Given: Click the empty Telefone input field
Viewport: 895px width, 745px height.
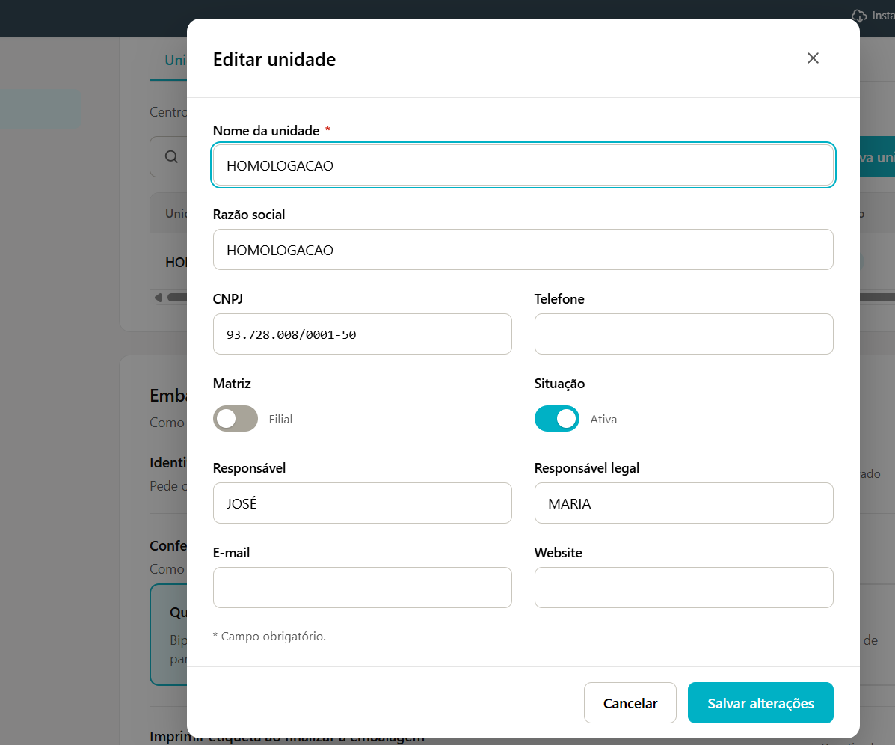Looking at the screenshot, I should [x=684, y=334].
